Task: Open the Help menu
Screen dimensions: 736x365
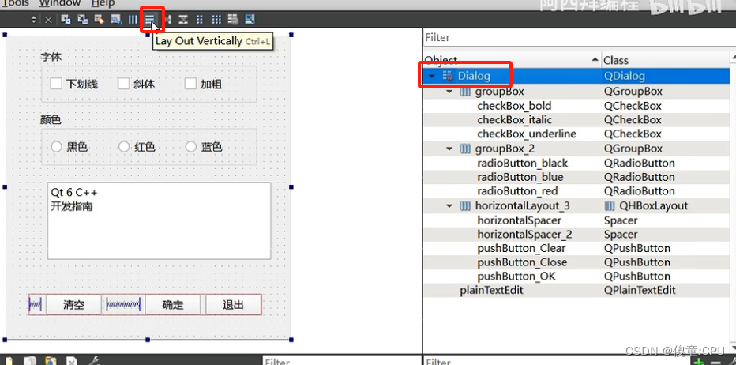Action: coord(103,4)
